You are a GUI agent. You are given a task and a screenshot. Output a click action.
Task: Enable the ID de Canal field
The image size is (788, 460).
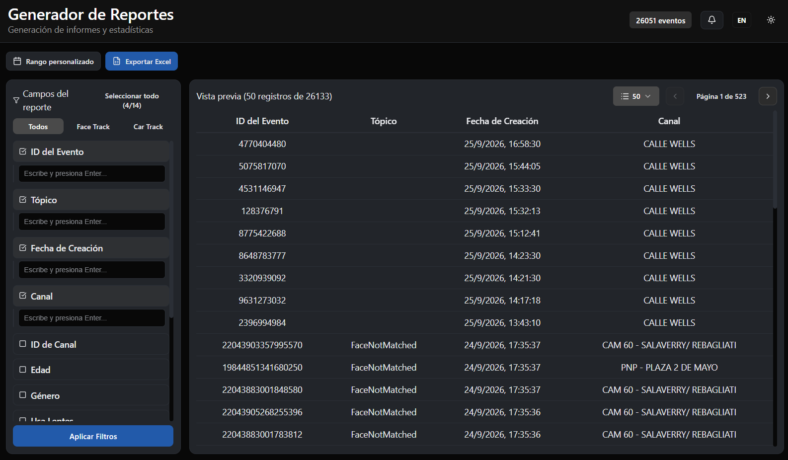pos(23,344)
